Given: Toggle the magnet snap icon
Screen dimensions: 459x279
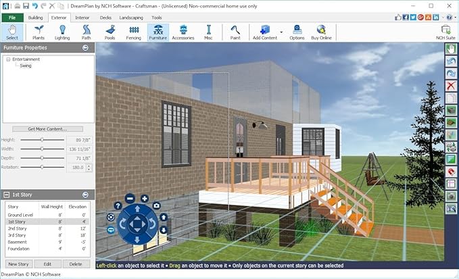Looking at the screenshot, I should pos(451,172).
